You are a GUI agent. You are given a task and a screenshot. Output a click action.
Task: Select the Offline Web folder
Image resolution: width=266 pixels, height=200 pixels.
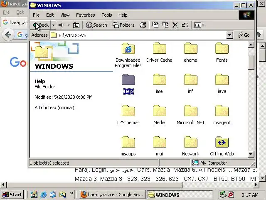222,146
